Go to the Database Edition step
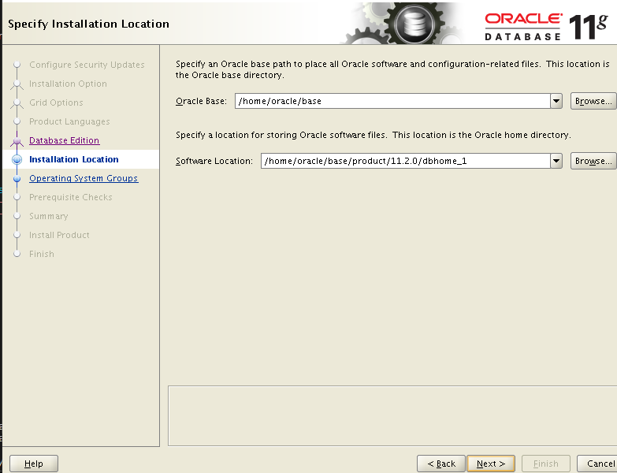Image resolution: width=617 pixels, height=473 pixels. point(64,140)
